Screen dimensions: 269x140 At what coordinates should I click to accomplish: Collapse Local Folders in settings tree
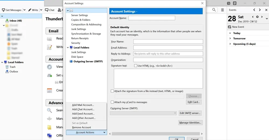[x=68, y=48]
